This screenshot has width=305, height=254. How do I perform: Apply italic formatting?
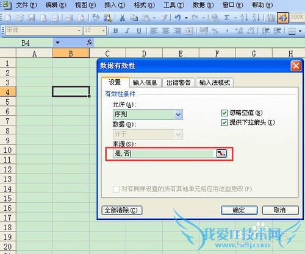click(127, 31)
